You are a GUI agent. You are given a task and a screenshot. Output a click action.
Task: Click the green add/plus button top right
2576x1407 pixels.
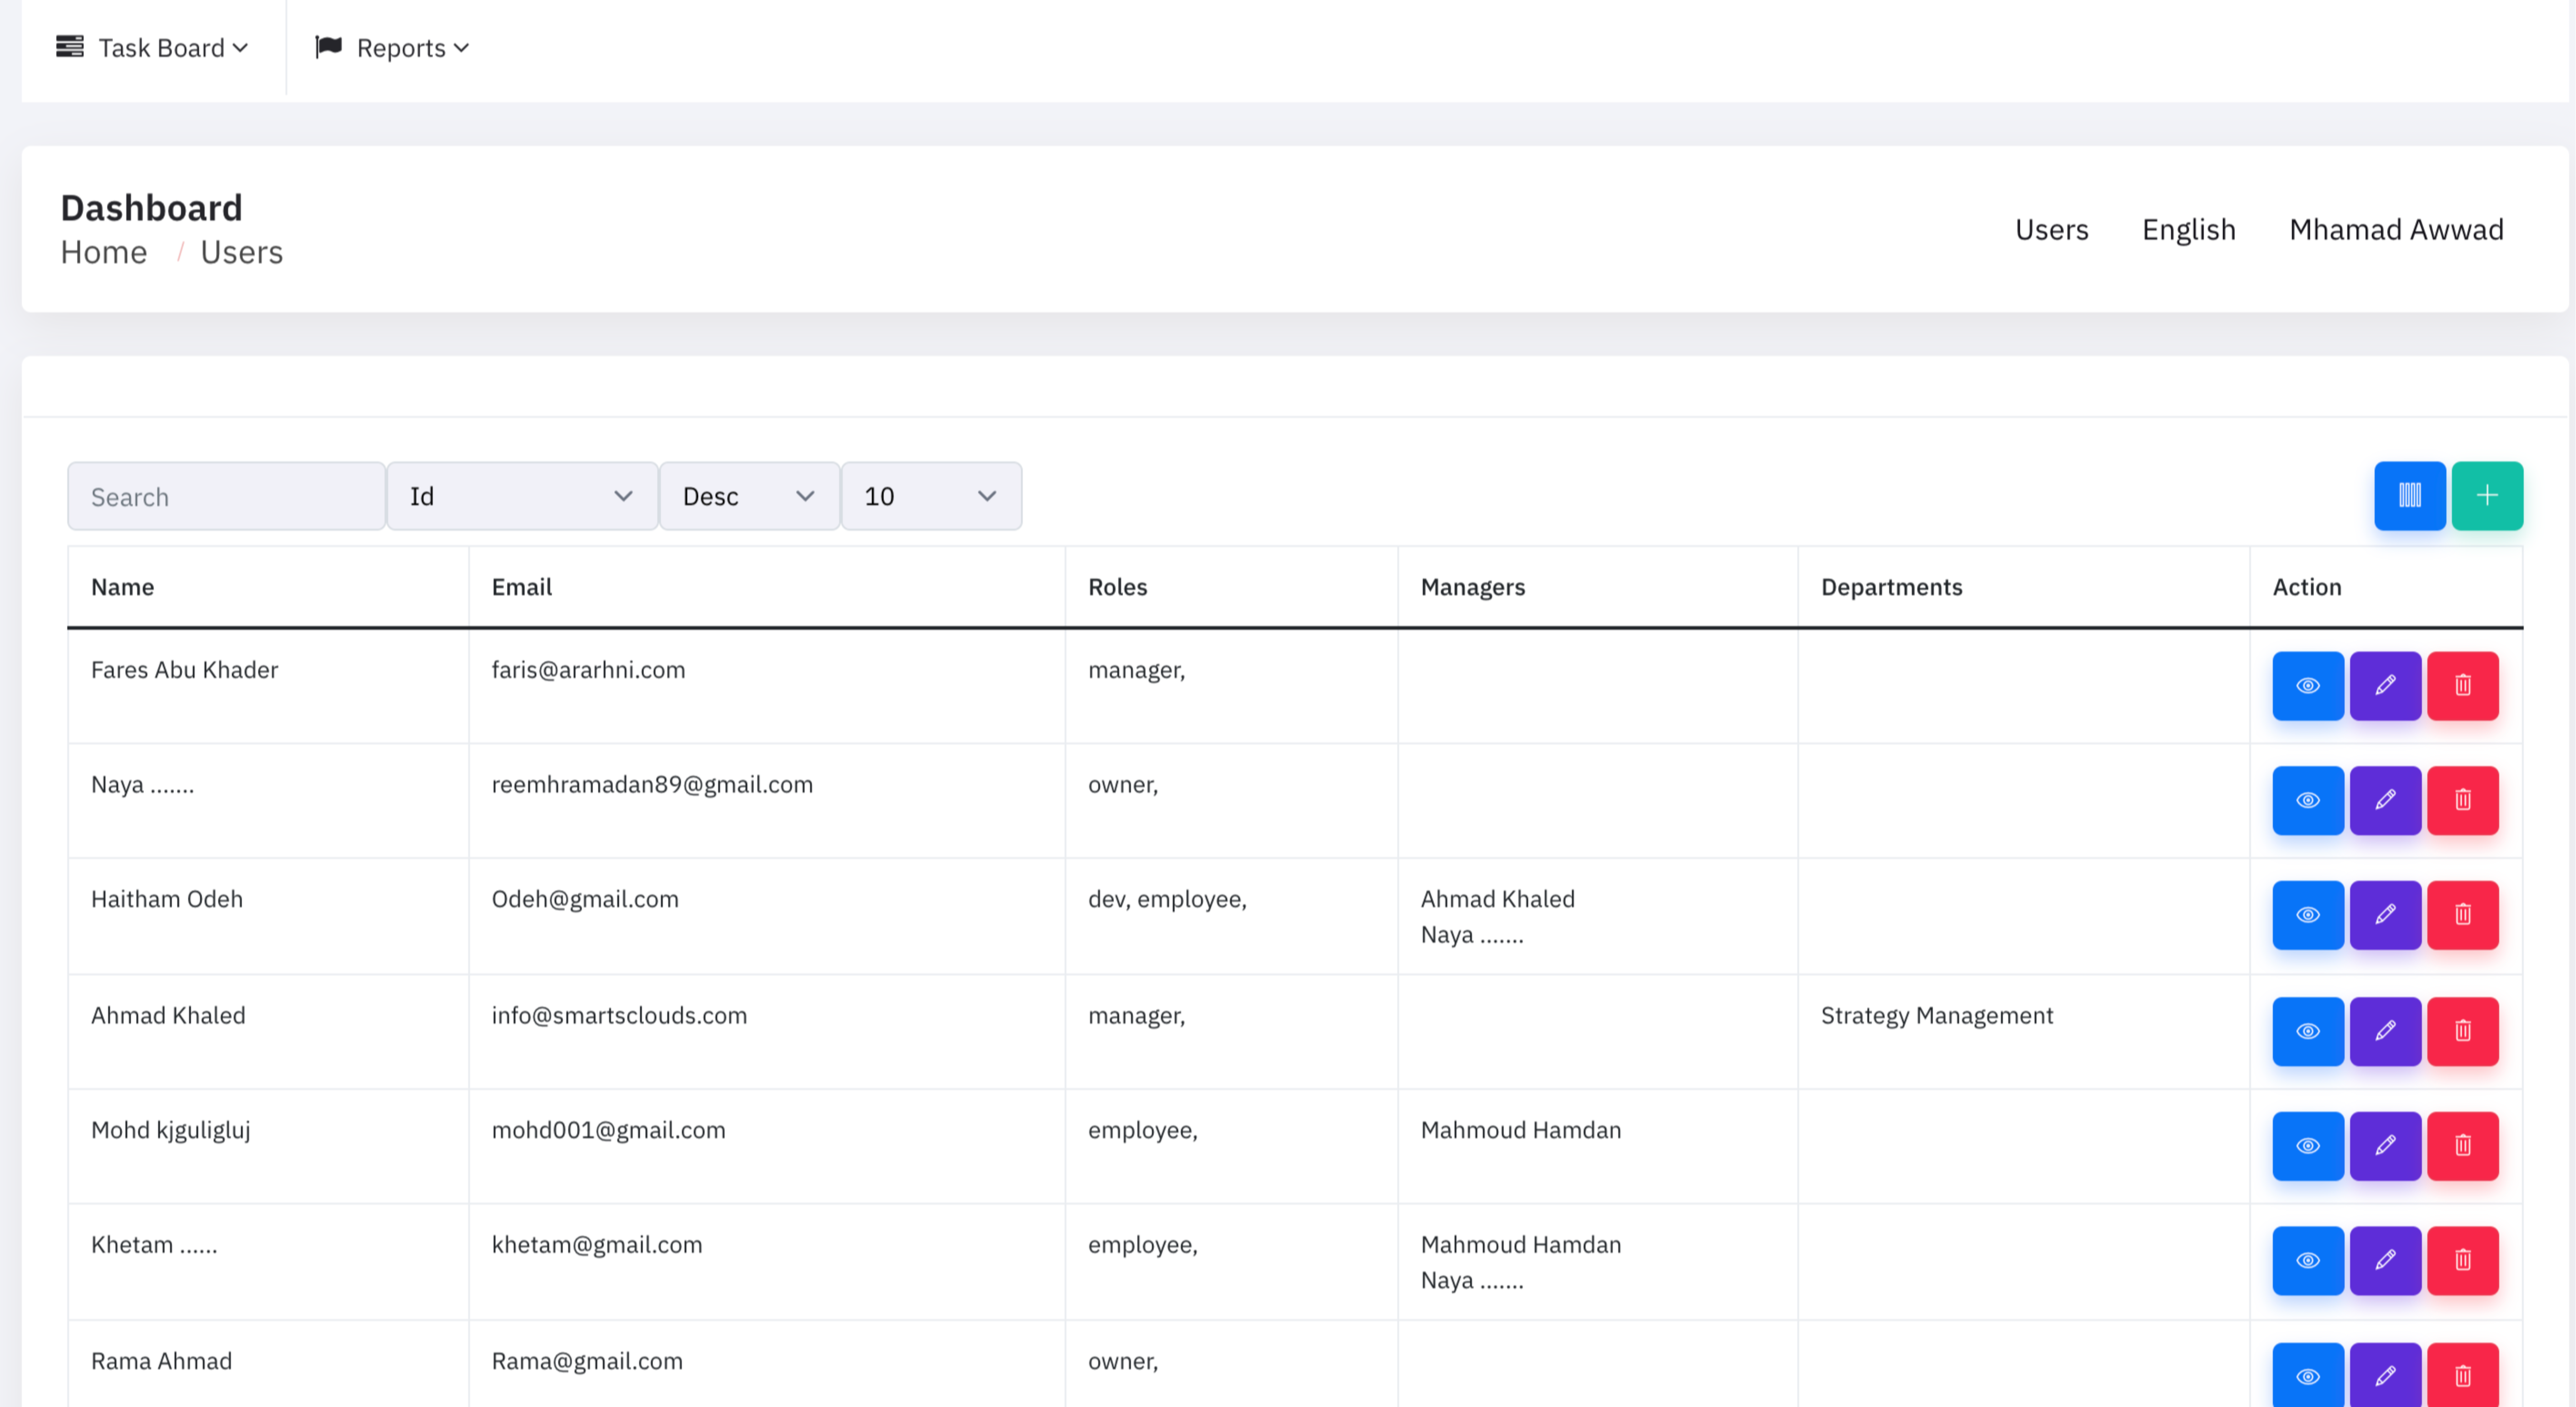point(2486,497)
